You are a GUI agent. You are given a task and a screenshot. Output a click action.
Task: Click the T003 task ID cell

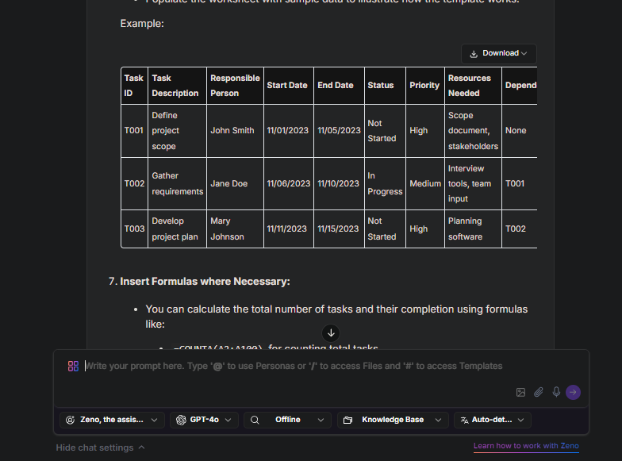(135, 229)
